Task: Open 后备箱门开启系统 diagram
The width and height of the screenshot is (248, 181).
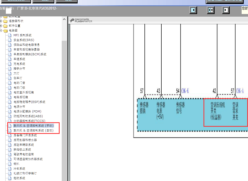Action: click(x=25, y=135)
